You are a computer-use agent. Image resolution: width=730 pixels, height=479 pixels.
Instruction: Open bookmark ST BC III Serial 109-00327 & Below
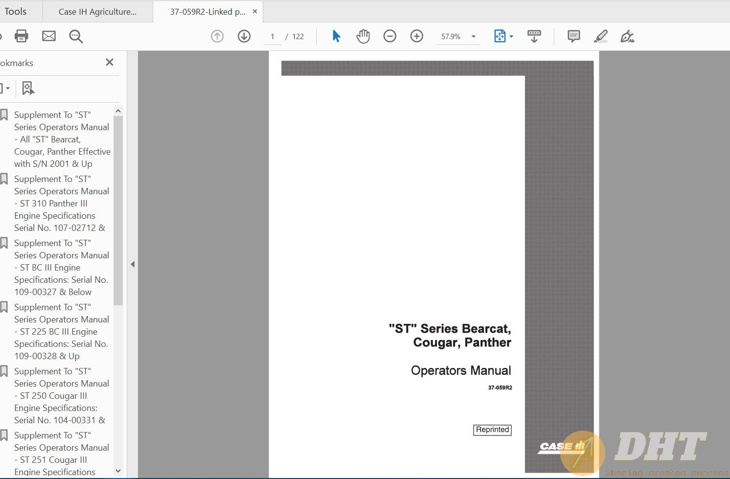[61, 268]
